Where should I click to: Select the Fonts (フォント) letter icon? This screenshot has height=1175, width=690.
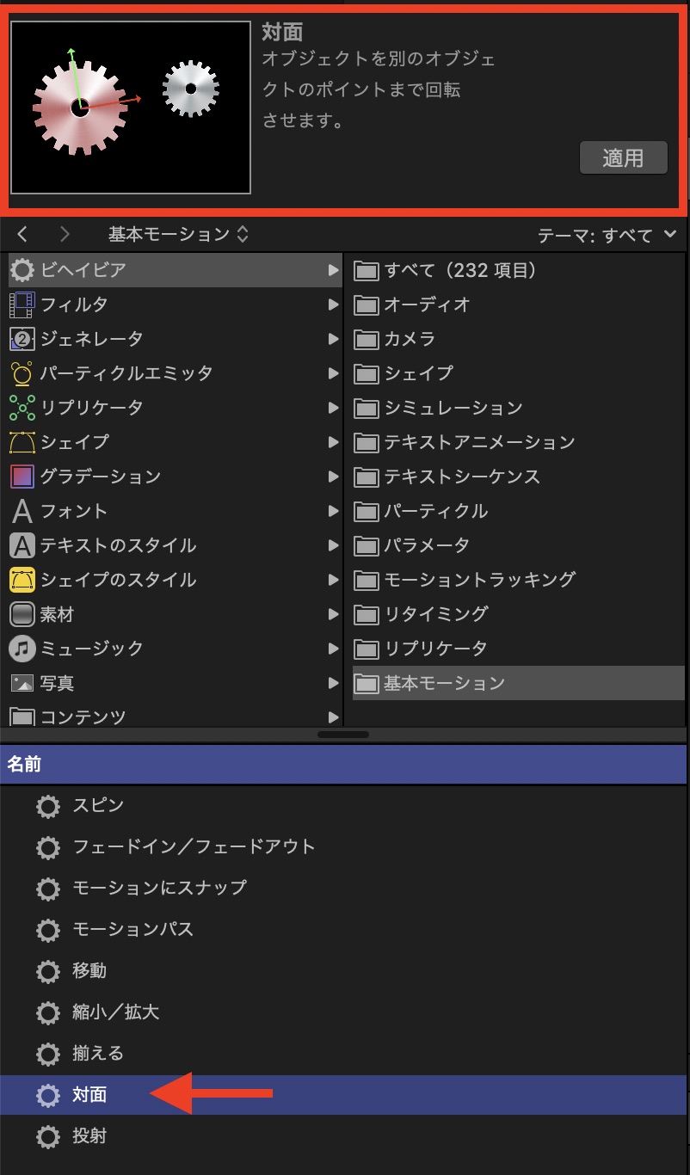coord(22,511)
